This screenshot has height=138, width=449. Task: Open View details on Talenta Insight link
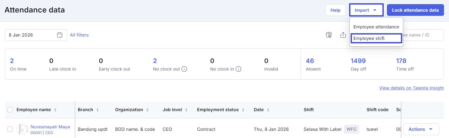[411, 88]
